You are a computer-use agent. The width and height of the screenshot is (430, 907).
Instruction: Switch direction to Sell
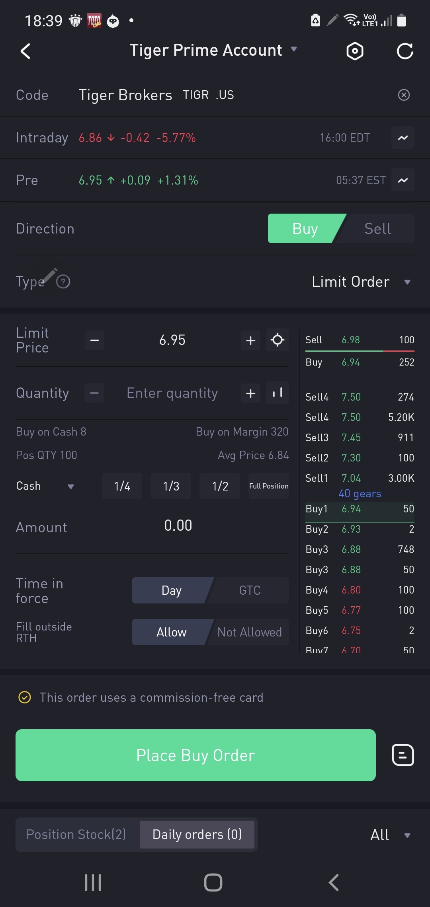point(377,229)
